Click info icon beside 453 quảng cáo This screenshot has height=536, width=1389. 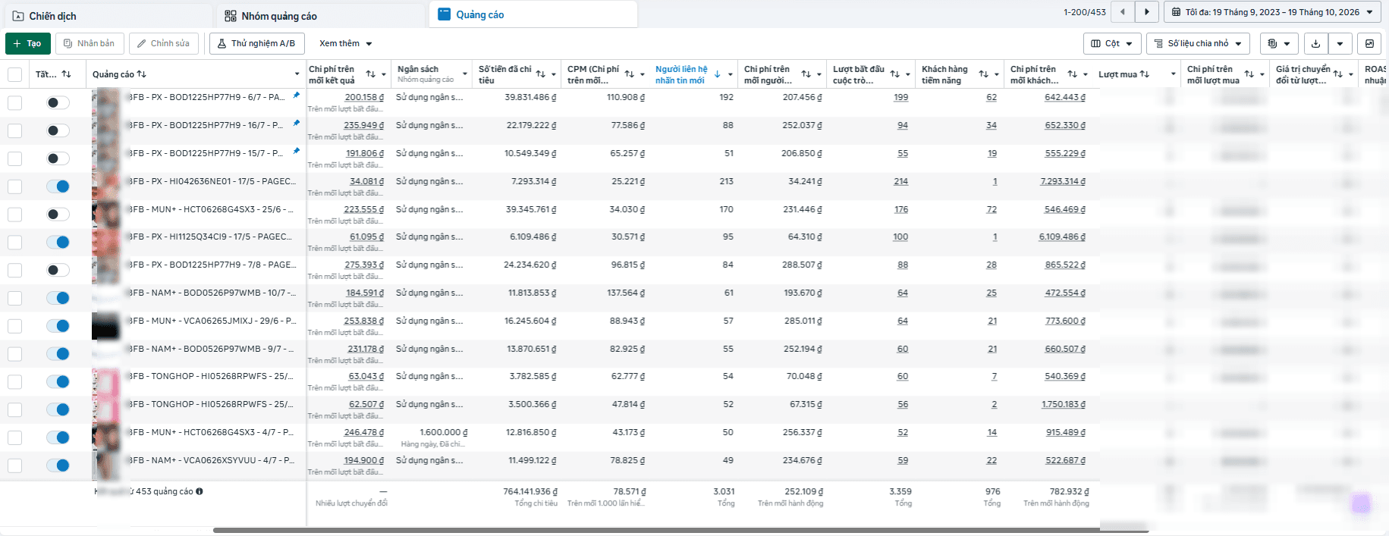click(200, 491)
